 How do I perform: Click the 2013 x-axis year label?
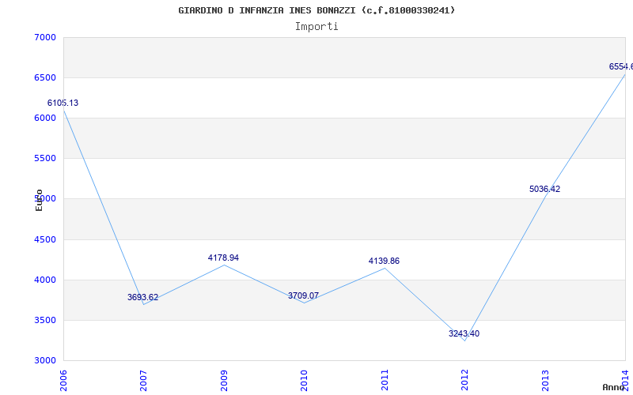click(x=545, y=380)
